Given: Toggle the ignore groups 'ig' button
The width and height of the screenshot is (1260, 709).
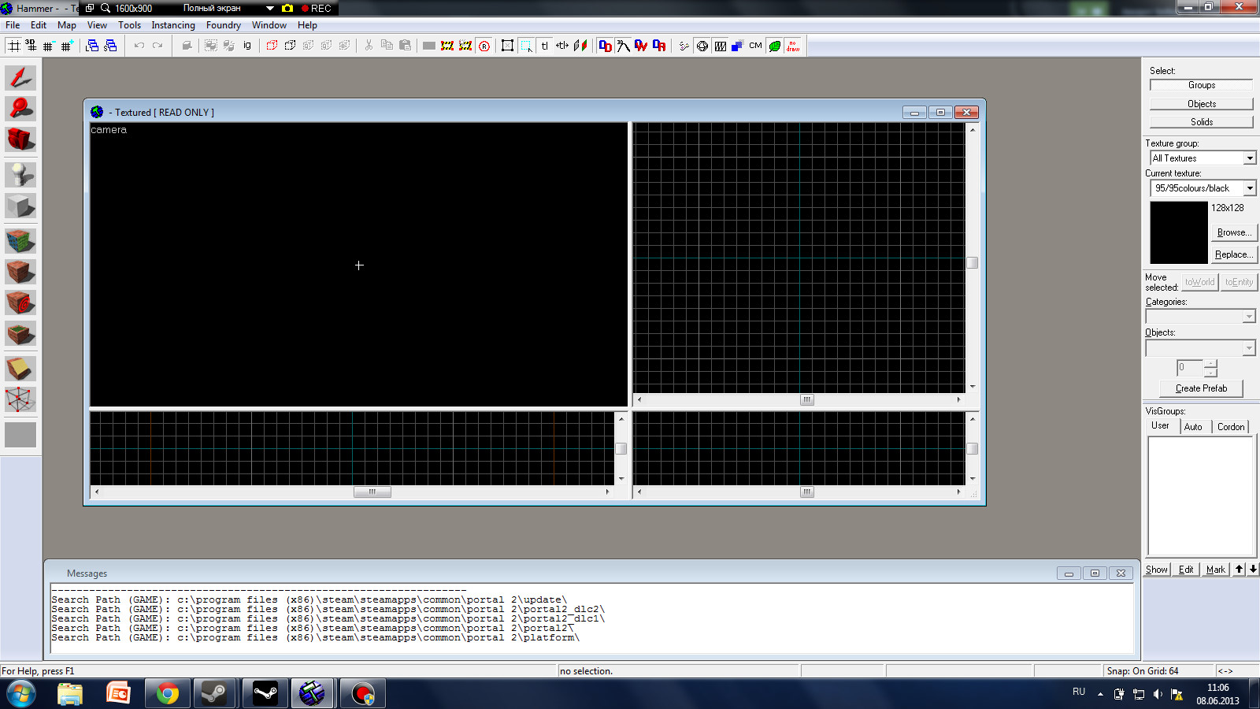Looking at the screenshot, I should (247, 46).
